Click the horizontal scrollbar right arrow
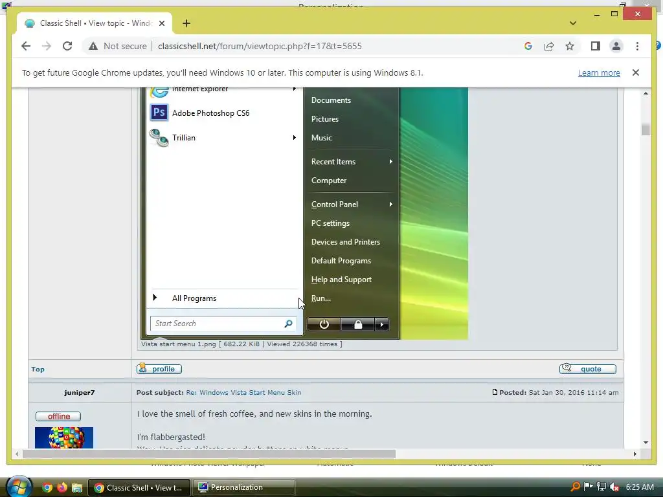 (x=635, y=454)
